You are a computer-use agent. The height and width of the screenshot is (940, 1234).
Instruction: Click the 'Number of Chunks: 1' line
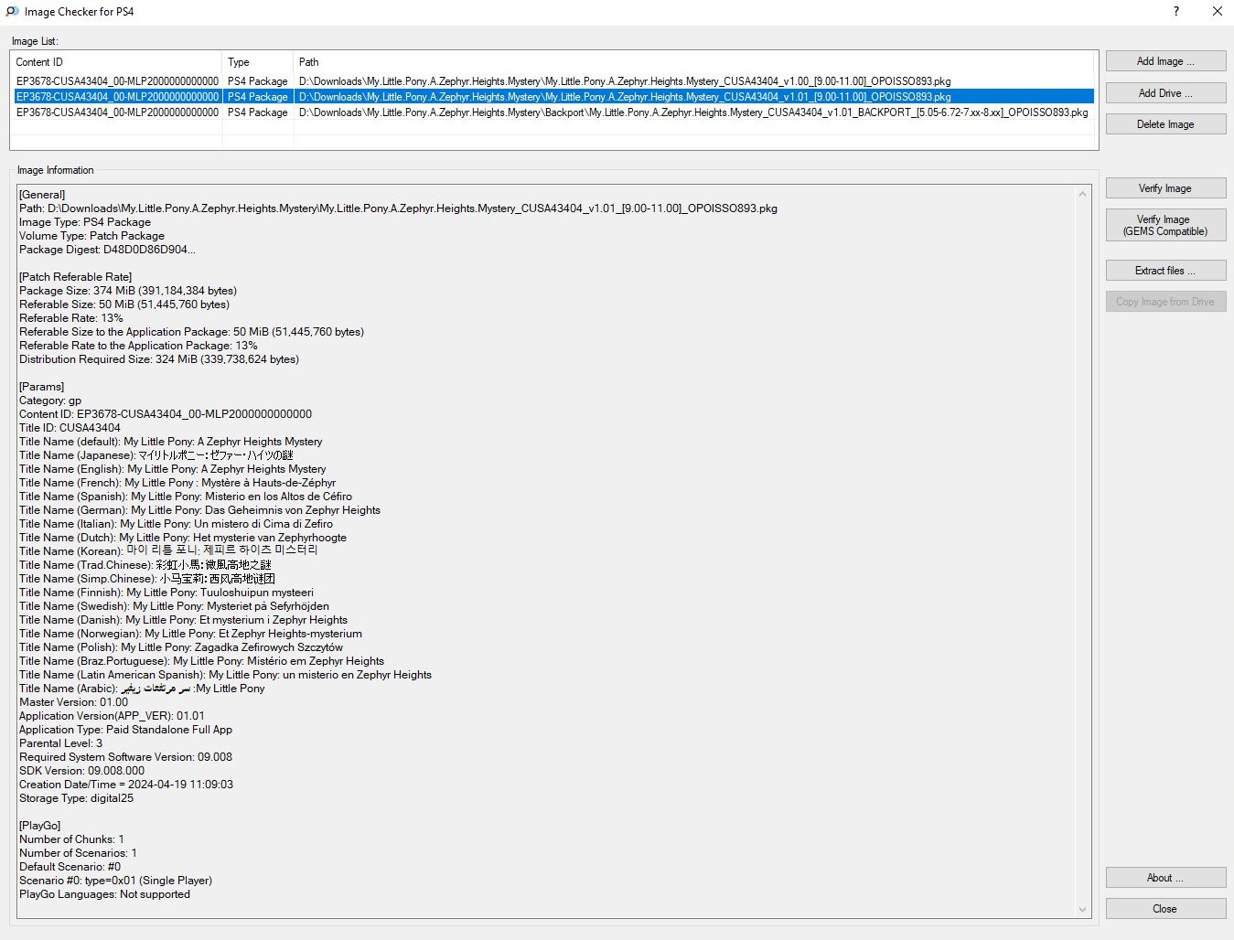tap(71, 839)
